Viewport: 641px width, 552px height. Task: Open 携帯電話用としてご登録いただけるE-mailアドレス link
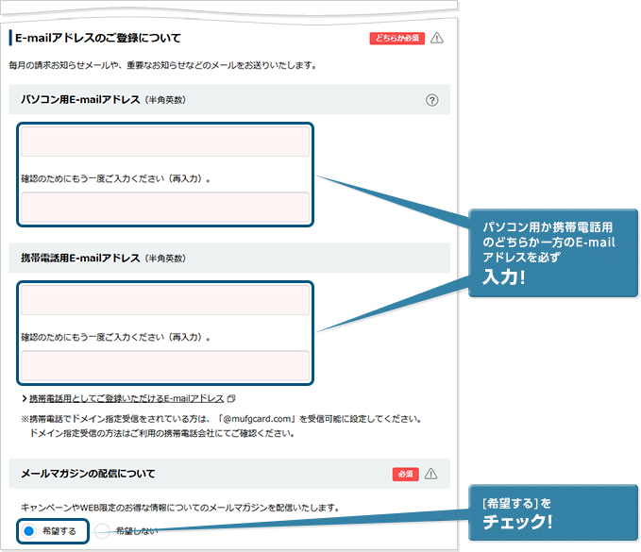[127, 399]
